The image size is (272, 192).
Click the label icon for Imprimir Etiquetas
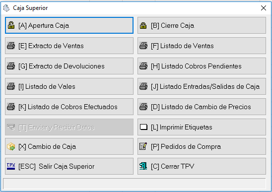[143, 127]
